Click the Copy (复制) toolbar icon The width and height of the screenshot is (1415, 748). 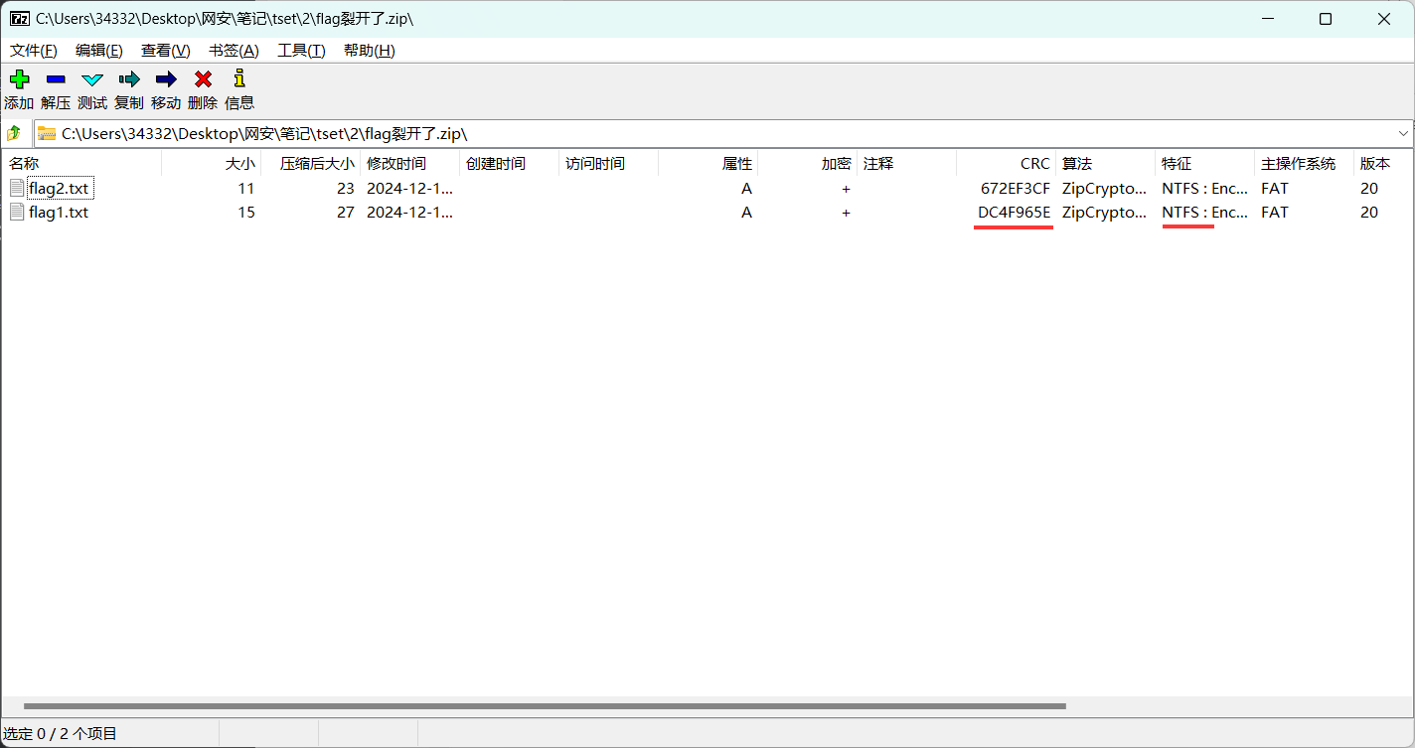tap(129, 80)
